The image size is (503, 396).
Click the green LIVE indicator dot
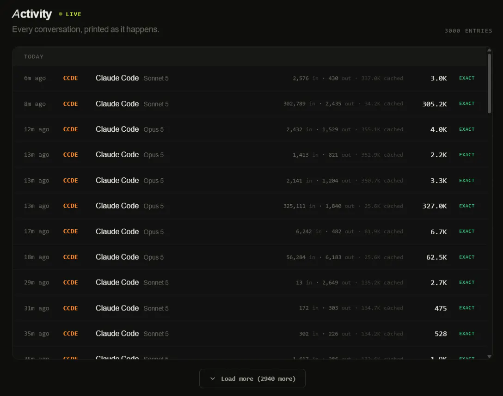pyautogui.click(x=60, y=14)
